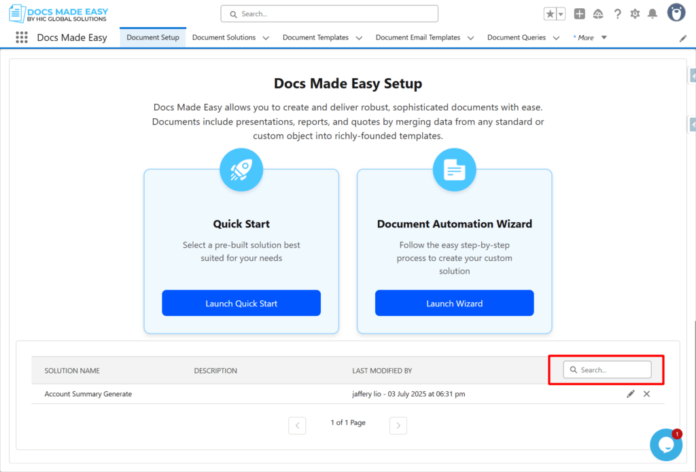This screenshot has height=472, width=696.
Task: Open the chat bubble widget
Action: (666, 445)
